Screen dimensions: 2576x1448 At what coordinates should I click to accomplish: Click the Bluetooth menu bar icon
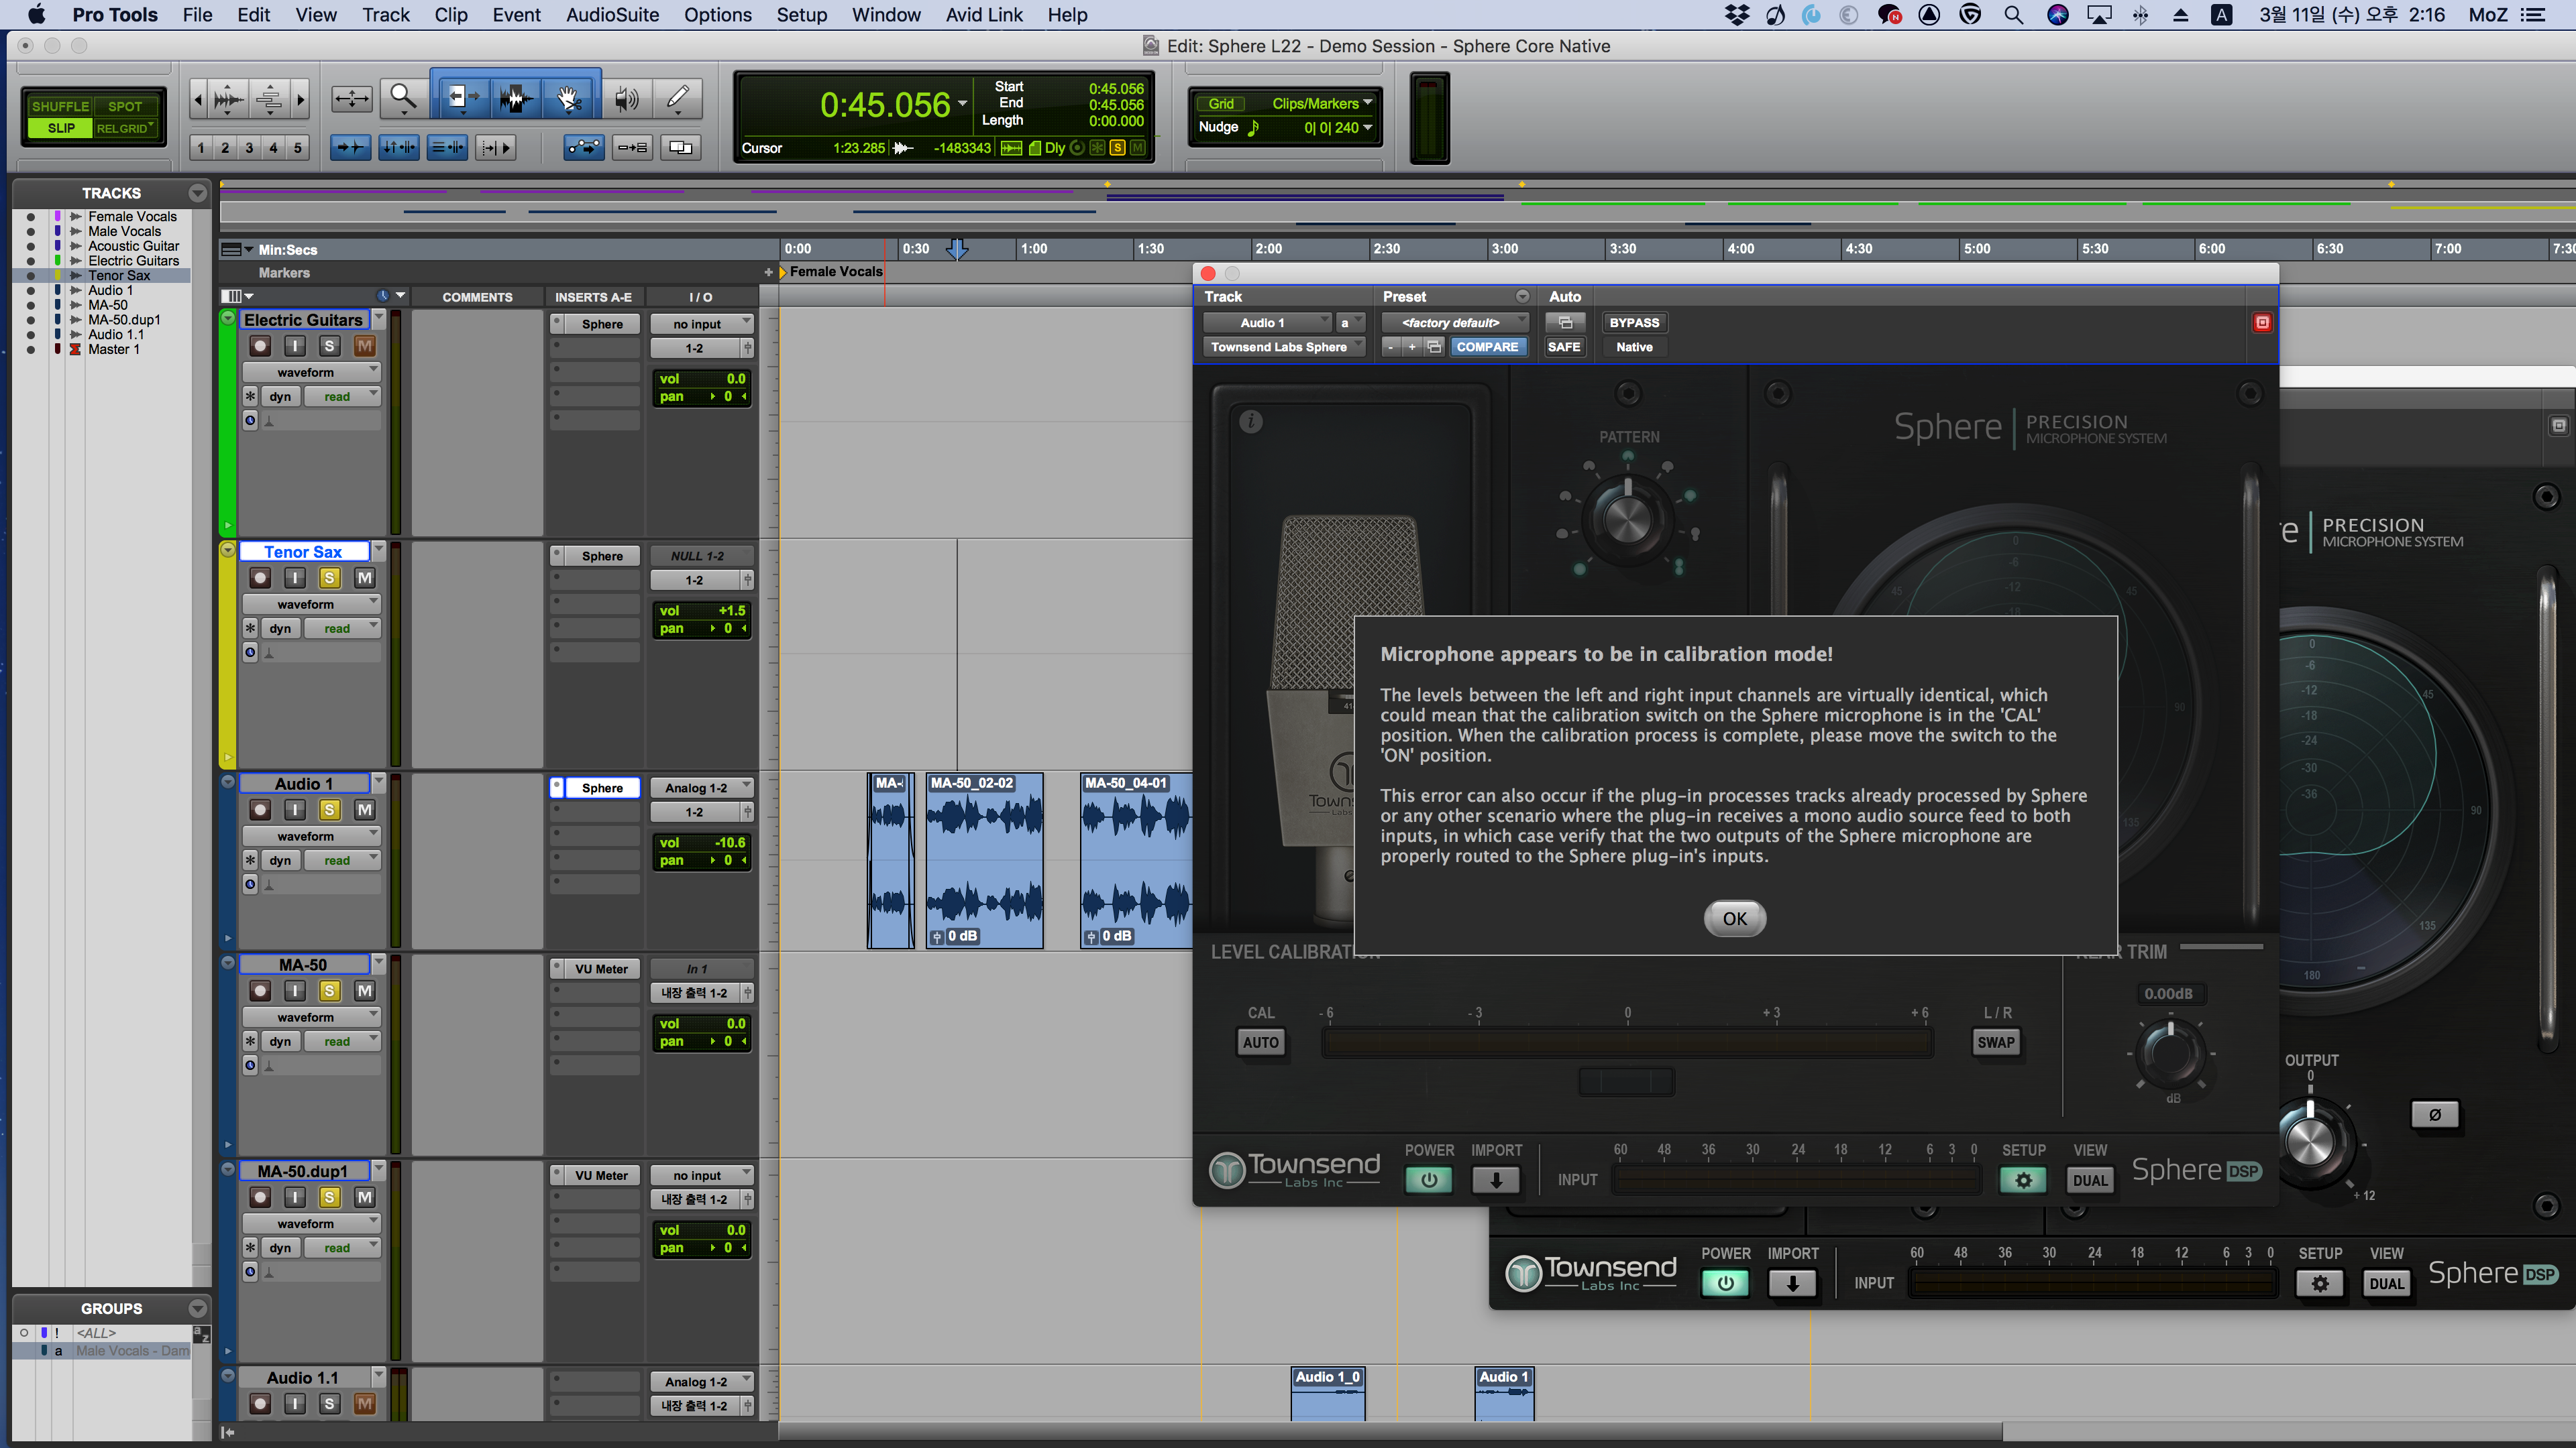(2140, 15)
